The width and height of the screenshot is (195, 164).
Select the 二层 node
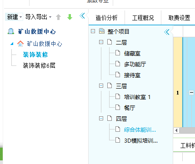tap(121, 43)
